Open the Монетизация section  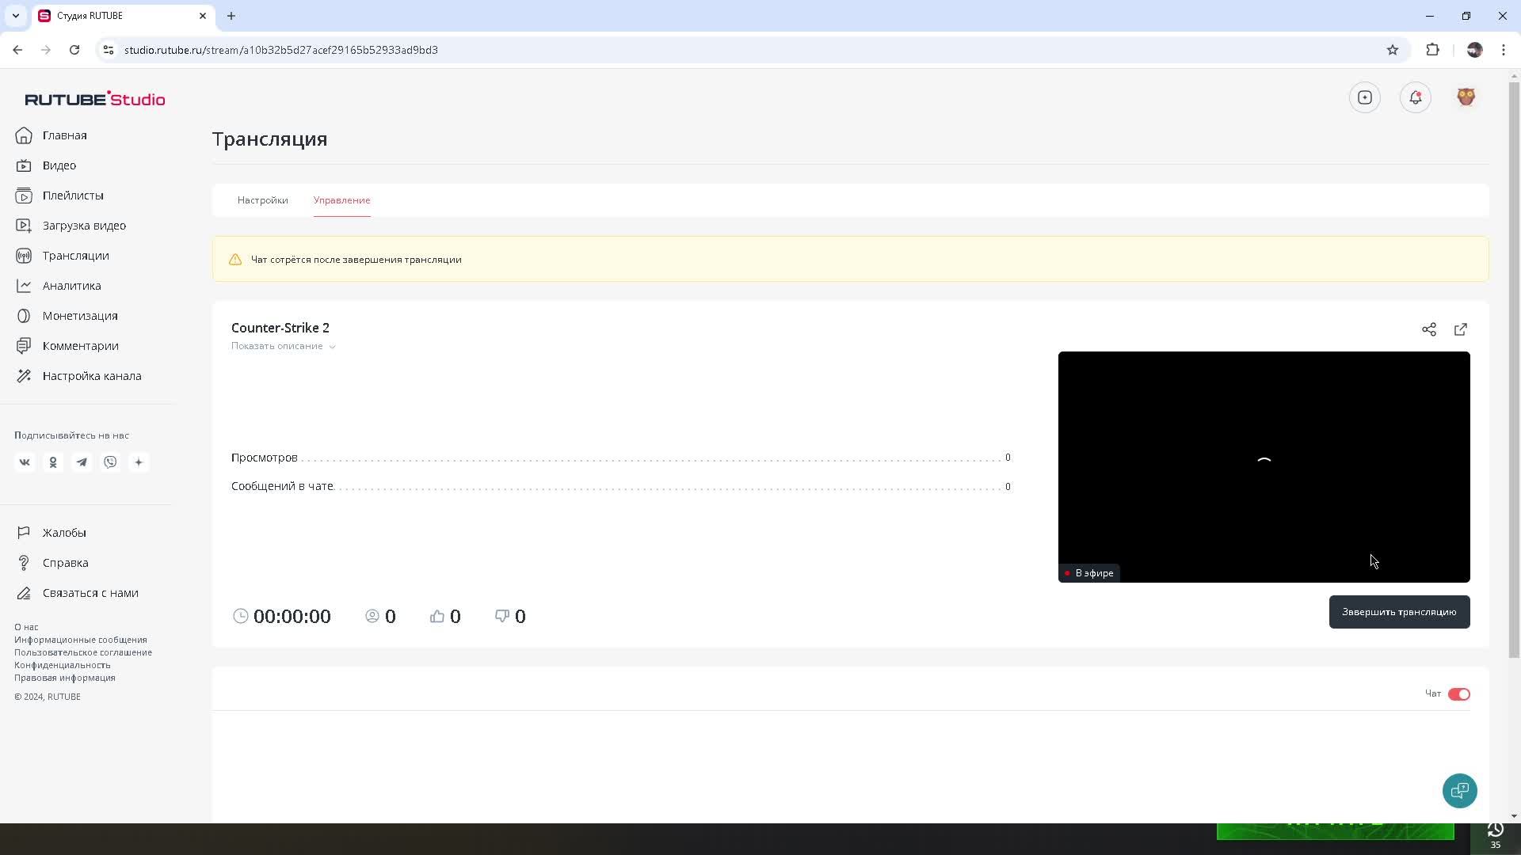pyautogui.click(x=80, y=315)
